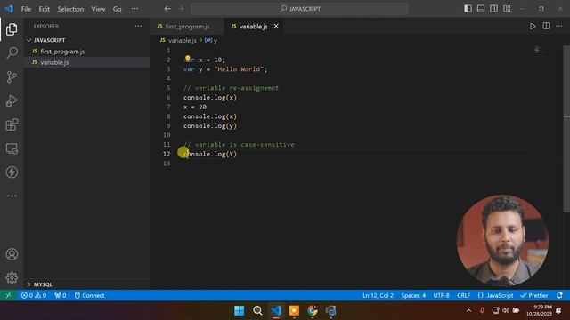The width and height of the screenshot is (570, 320).
Task: Open editor more actions ellipsis
Action: point(559,26)
